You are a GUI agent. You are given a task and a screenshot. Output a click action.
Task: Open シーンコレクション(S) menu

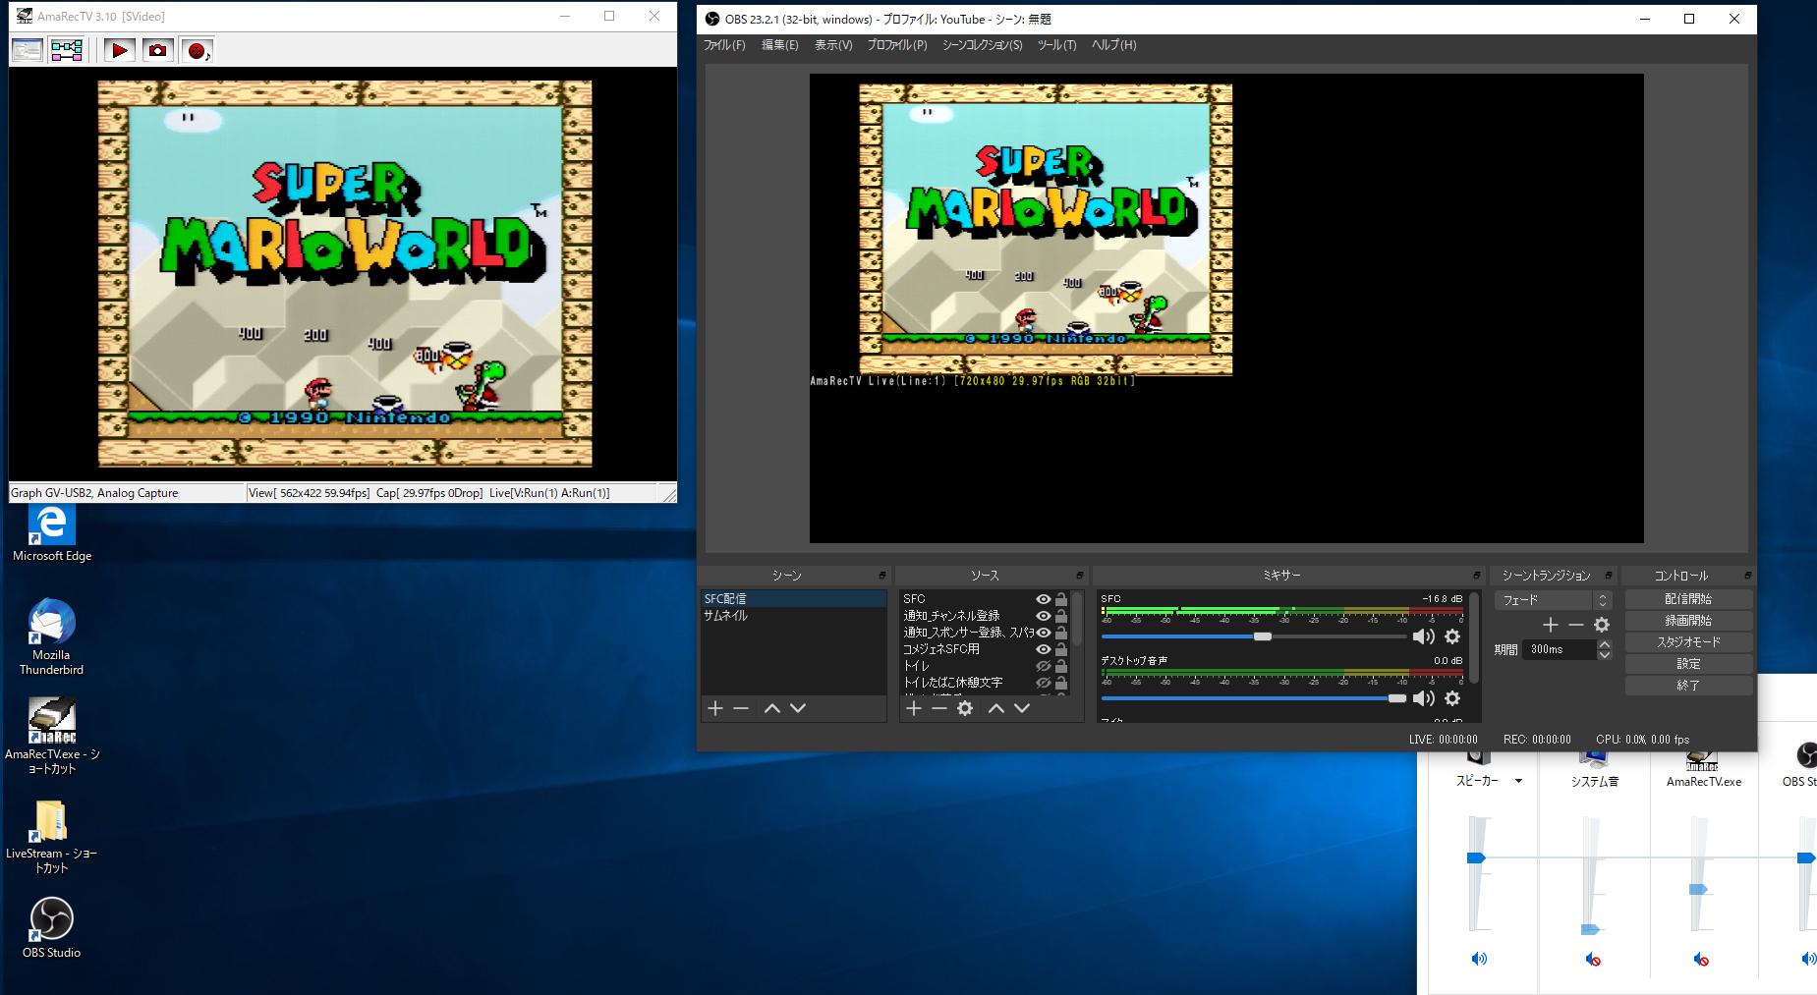coord(983,45)
